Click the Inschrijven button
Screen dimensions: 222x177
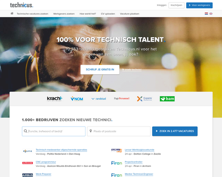coord(176,5)
